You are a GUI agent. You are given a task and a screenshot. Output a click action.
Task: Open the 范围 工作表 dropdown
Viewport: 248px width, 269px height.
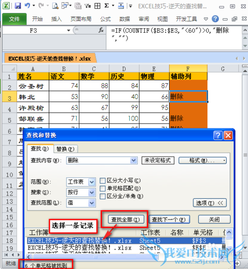92,182
